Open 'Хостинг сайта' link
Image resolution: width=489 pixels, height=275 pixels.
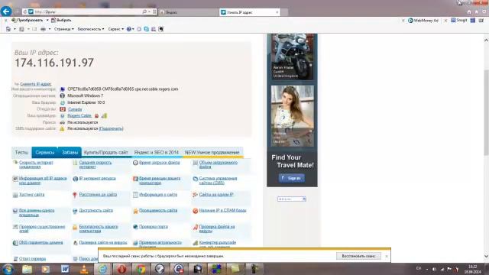click(32, 195)
